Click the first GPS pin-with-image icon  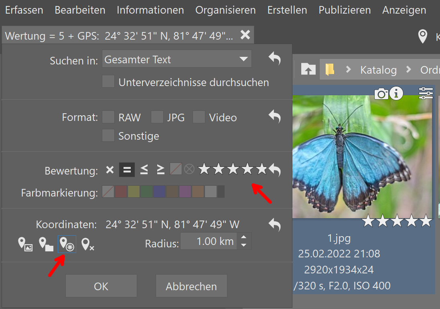[26, 244]
